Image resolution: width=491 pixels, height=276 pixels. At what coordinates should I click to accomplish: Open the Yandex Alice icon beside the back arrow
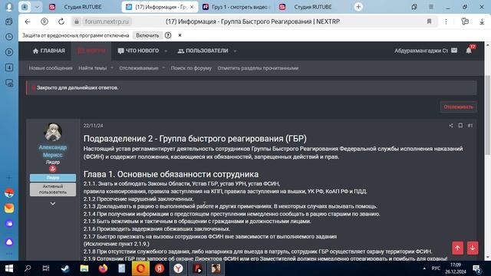(44, 21)
